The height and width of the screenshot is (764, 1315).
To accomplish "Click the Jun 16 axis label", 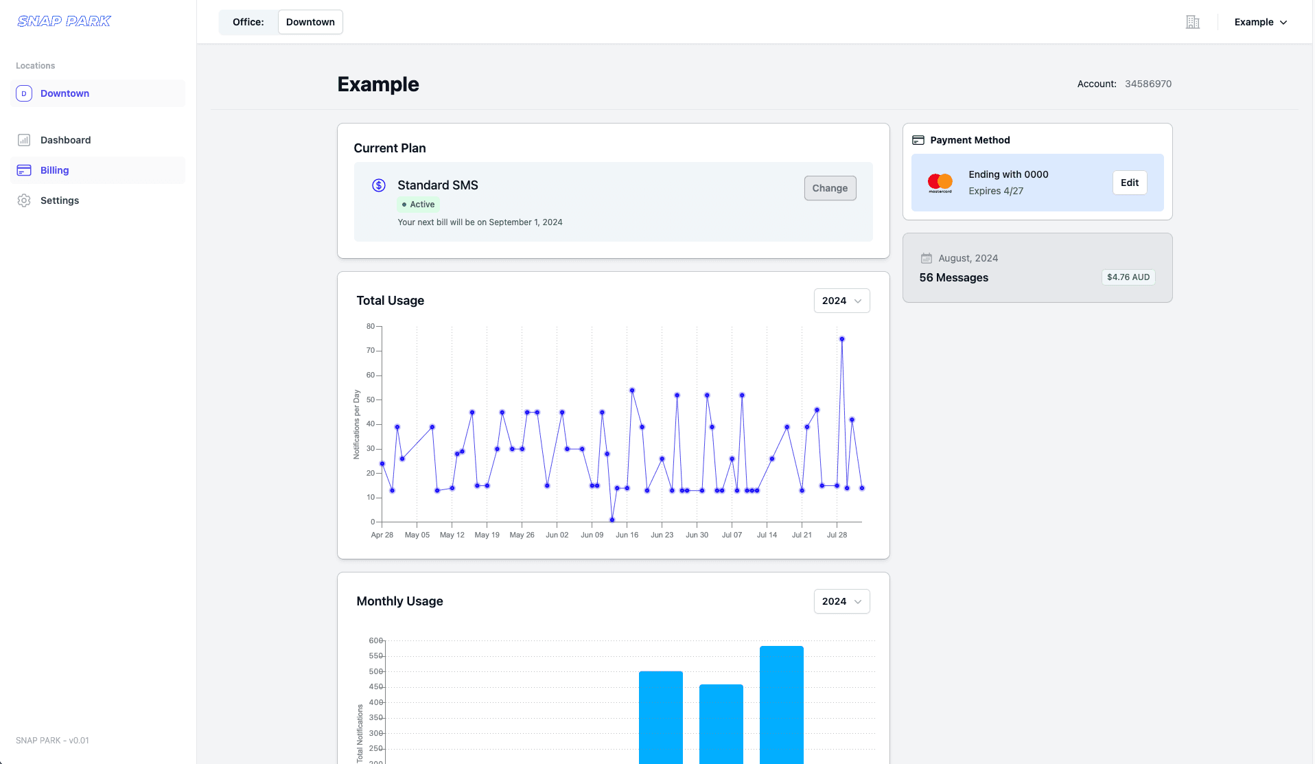I will [627, 535].
